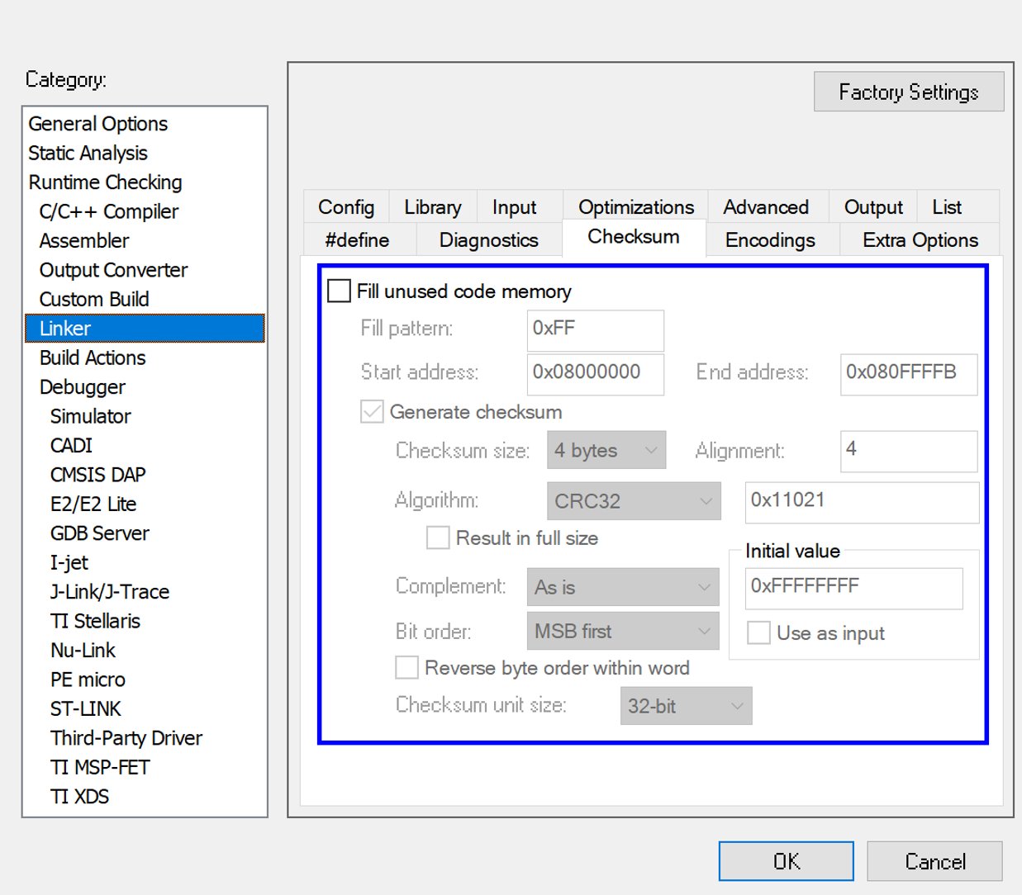Enable Use as input option

tap(758, 632)
